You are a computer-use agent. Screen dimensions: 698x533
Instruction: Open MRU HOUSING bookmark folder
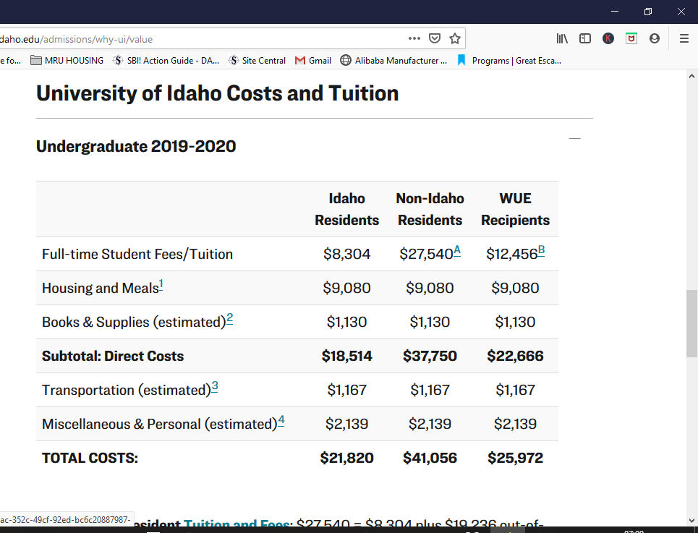tap(67, 61)
